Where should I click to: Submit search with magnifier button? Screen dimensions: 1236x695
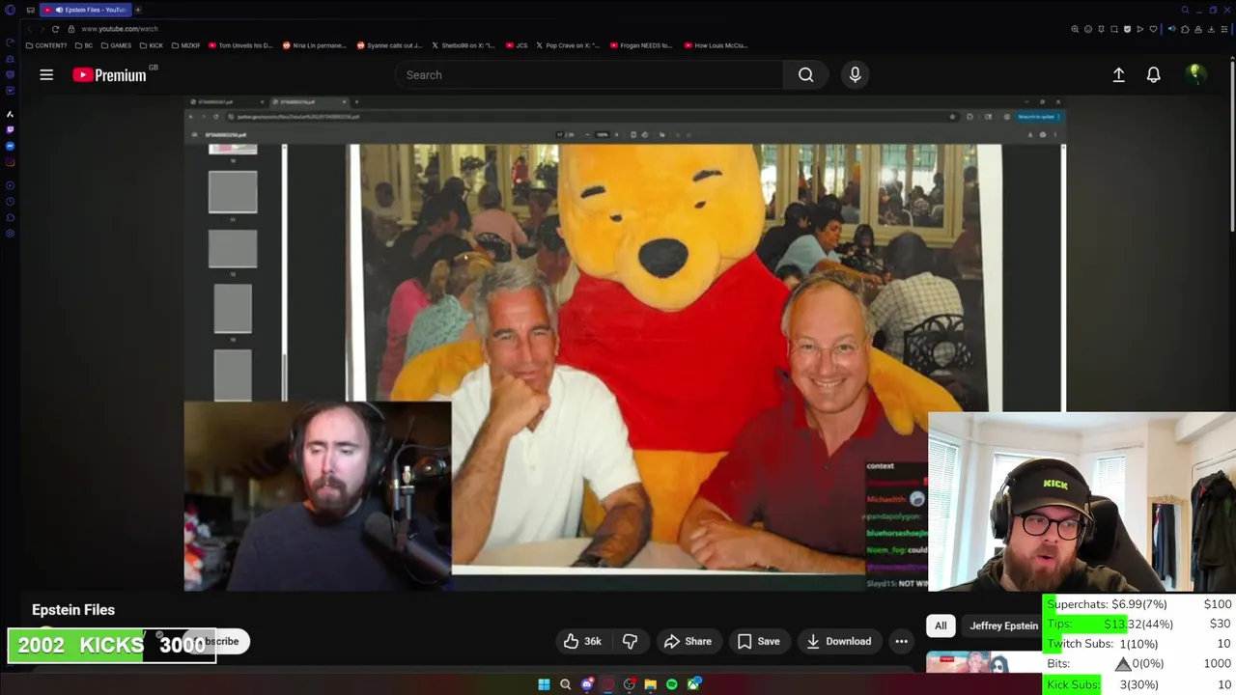805,74
